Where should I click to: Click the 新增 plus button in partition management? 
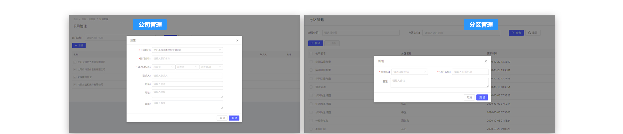315,43
